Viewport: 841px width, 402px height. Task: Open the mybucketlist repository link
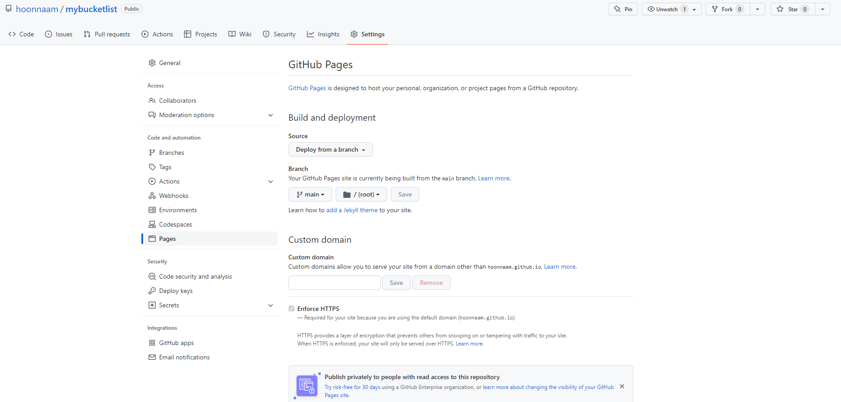click(92, 9)
